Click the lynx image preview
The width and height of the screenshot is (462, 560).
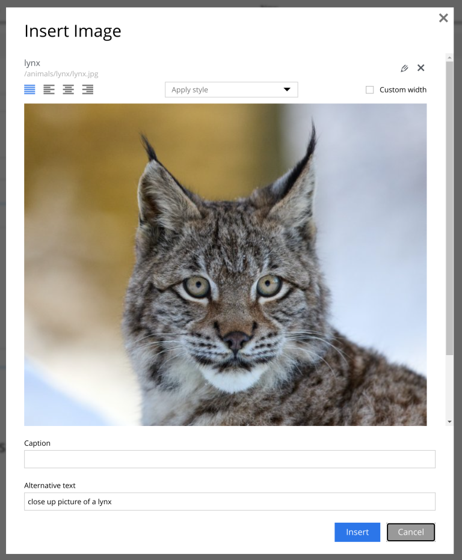click(x=225, y=264)
